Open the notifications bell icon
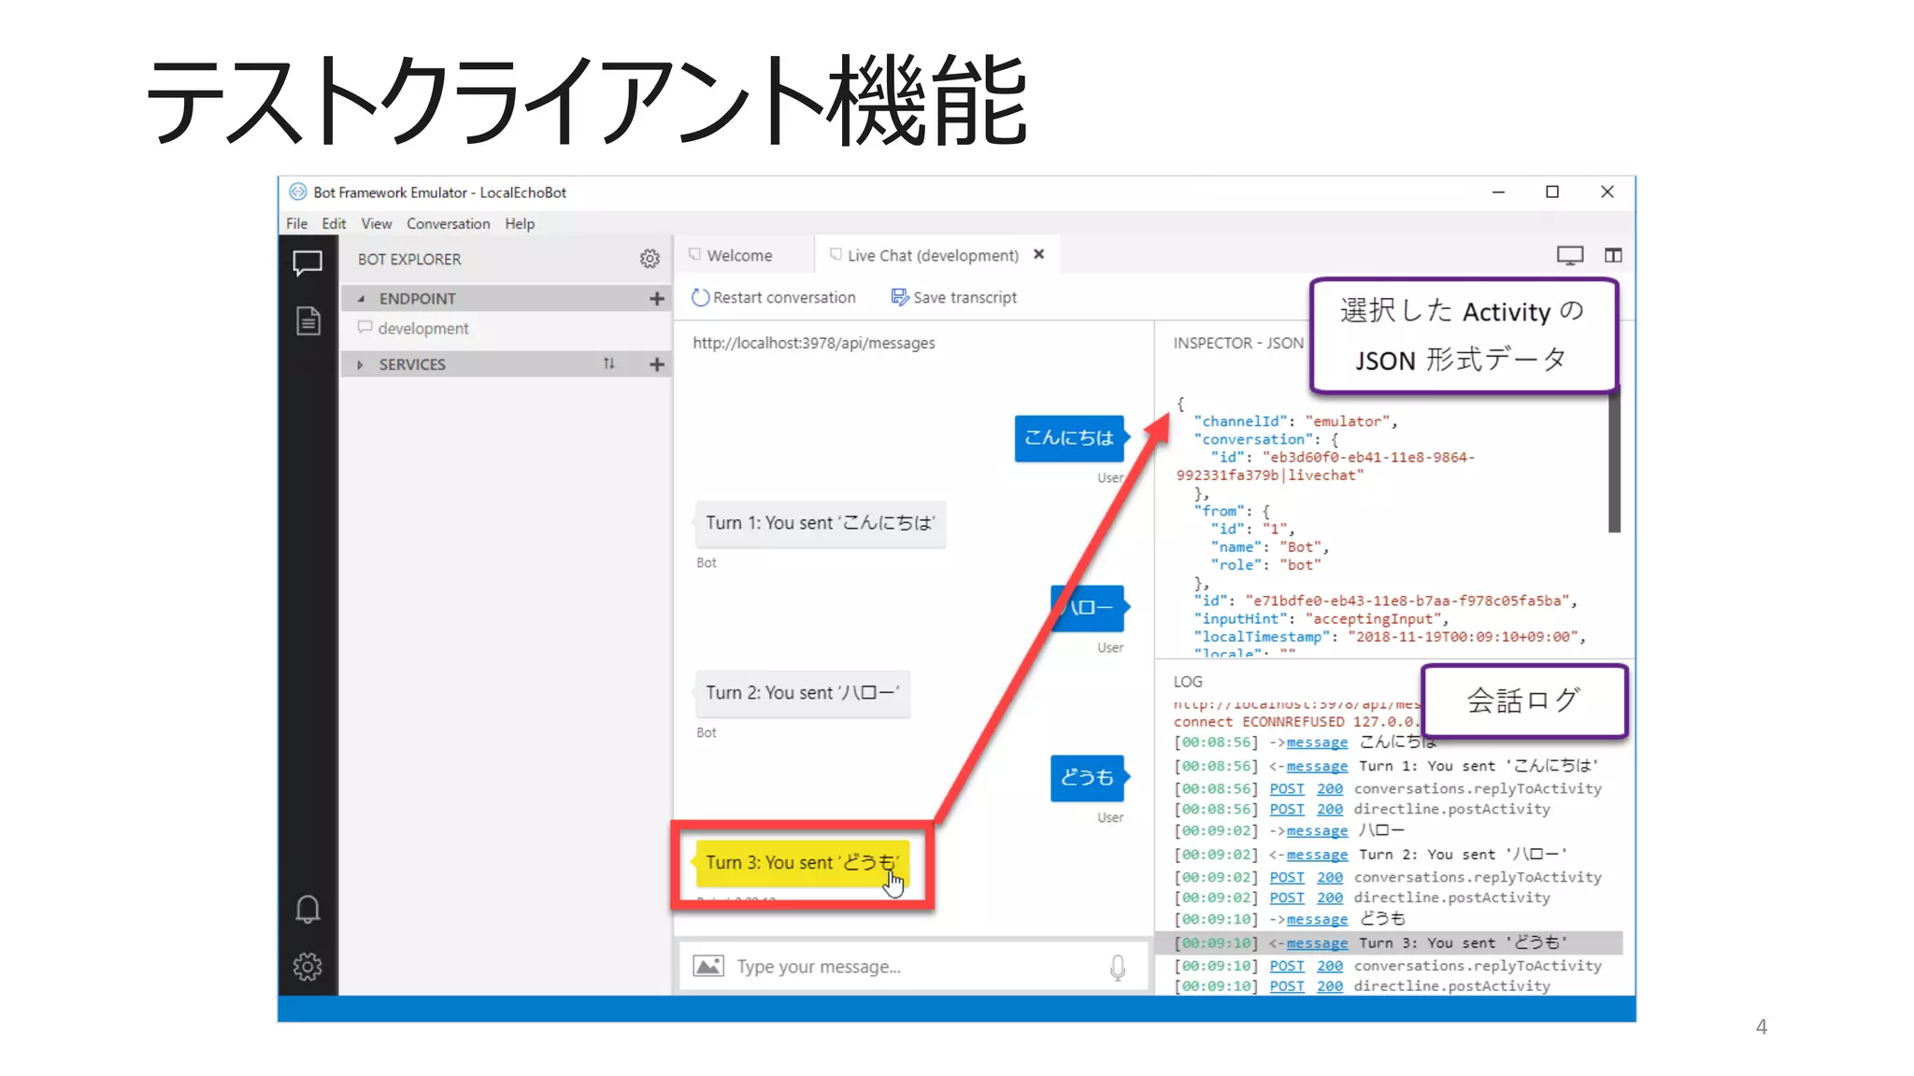Screen dimensions: 1914x1076 pos(307,909)
